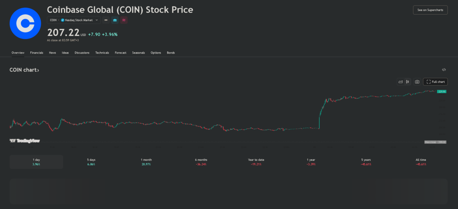Screen dimensions: 458x209
Task: Select the 1 month range
Action: pyautogui.click(x=147, y=162)
